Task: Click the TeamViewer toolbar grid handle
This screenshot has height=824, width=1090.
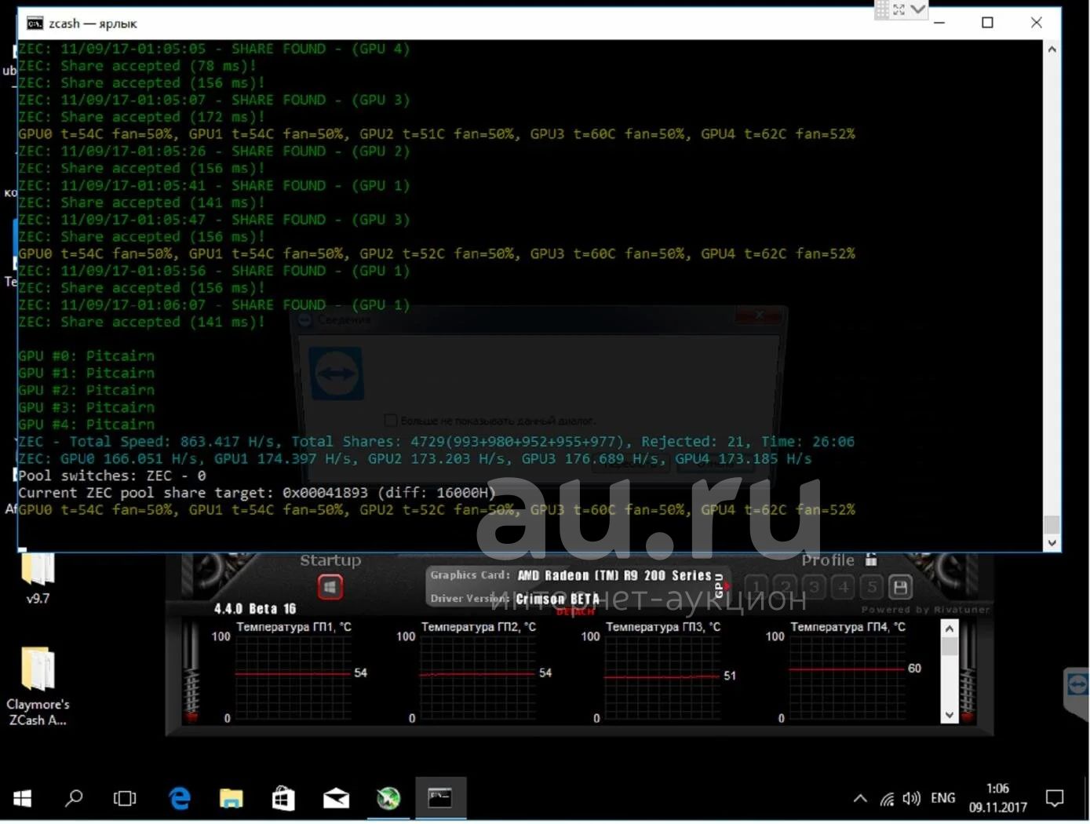Action: pos(882,9)
